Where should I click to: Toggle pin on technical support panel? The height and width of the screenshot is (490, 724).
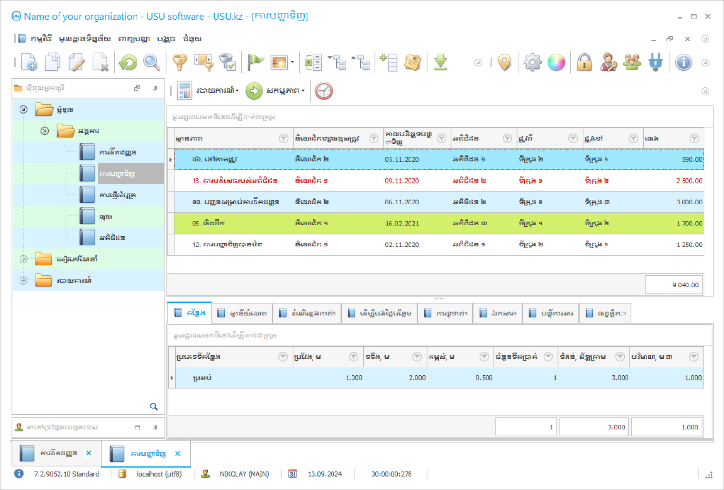point(155,428)
